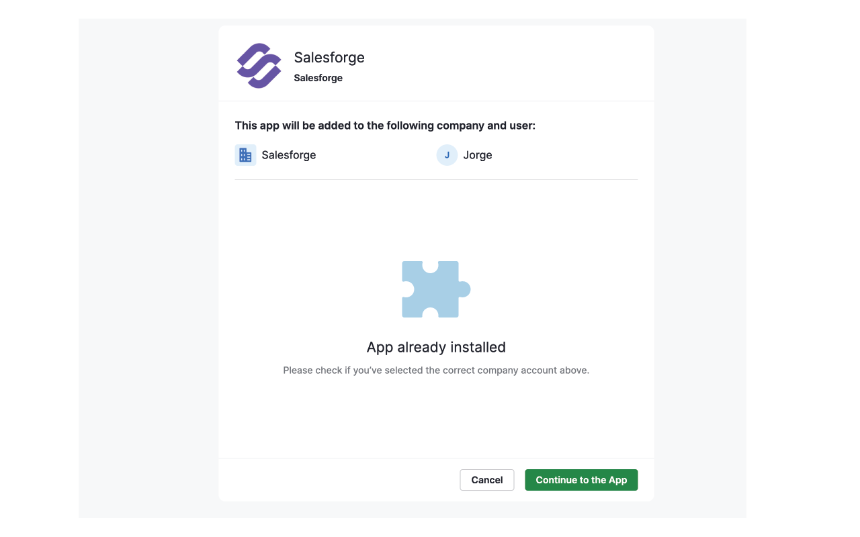The height and width of the screenshot is (537, 860).
Task: Open the company profile via the building icon
Action: [245, 154]
